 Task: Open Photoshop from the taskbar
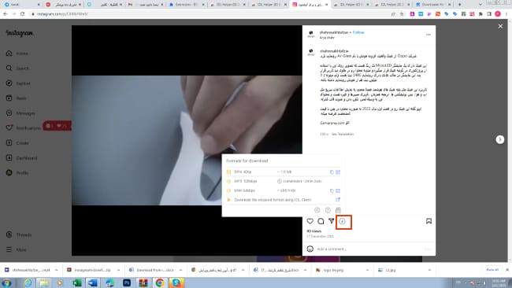(126, 282)
